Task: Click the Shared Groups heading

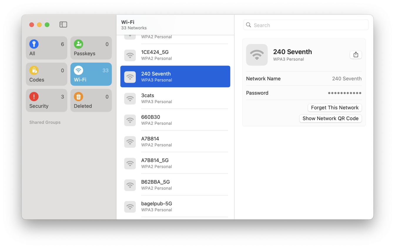Action: click(45, 122)
